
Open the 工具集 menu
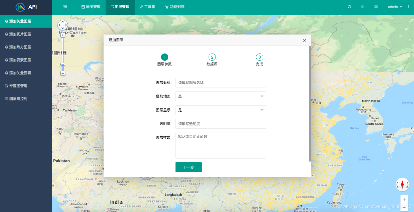coord(147,6)
